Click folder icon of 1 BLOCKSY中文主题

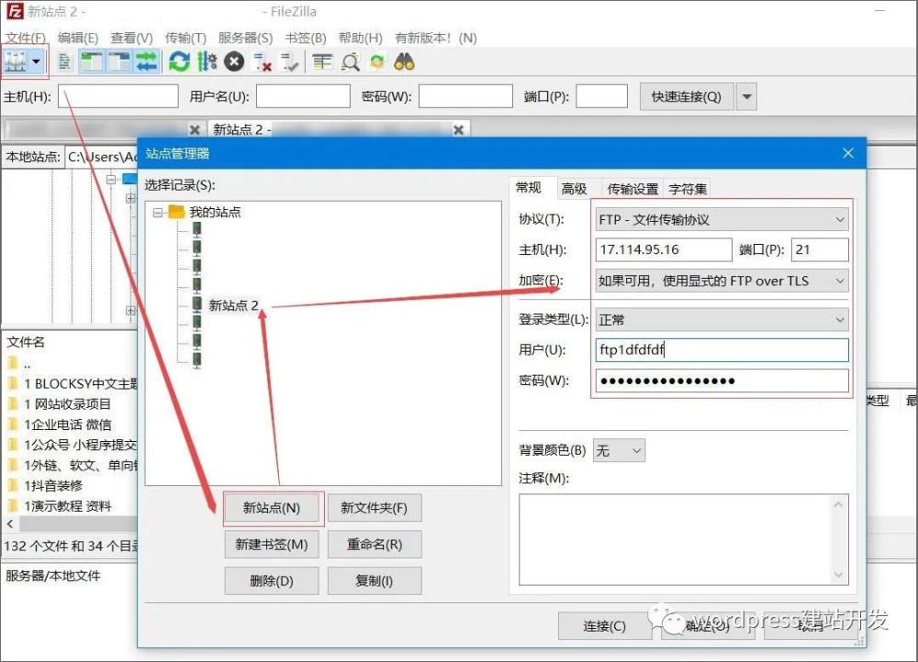click(12, 383)
